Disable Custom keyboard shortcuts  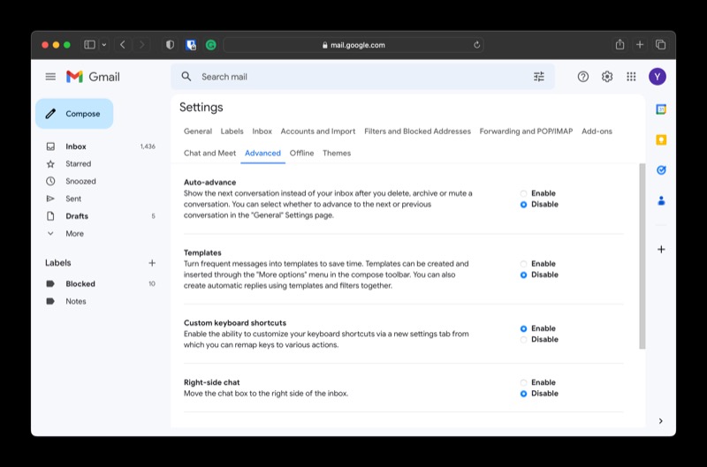coord(524,340)
